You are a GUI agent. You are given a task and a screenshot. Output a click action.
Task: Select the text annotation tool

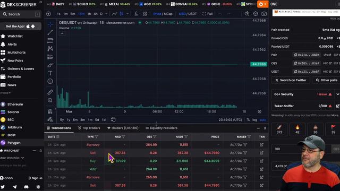(50, 73)
